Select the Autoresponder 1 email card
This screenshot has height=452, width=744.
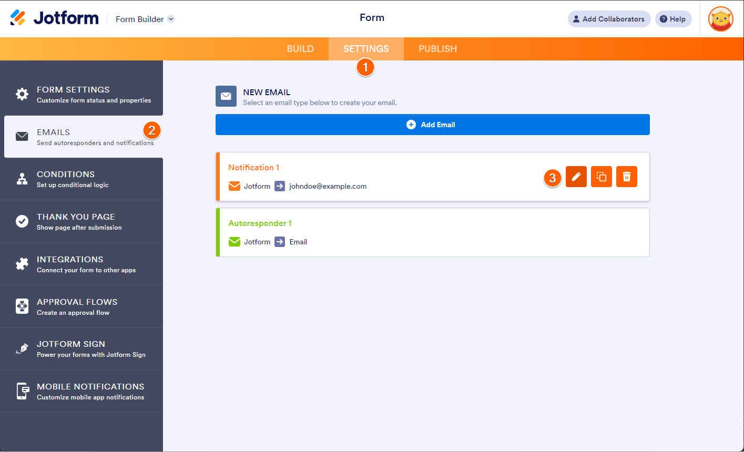pyautogui.click(x=433, y=232)
